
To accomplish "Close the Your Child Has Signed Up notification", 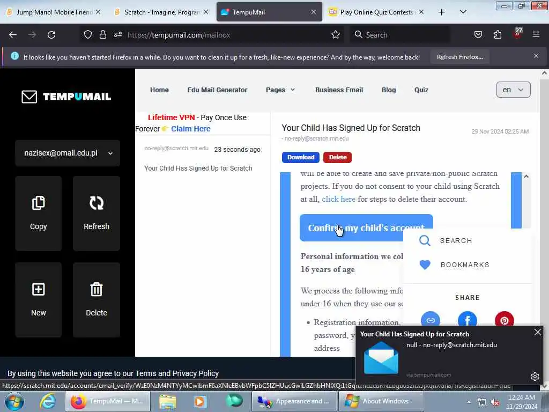I will 537,332.
